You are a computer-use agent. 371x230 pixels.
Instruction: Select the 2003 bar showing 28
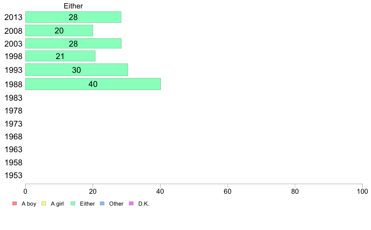[73, 43]
